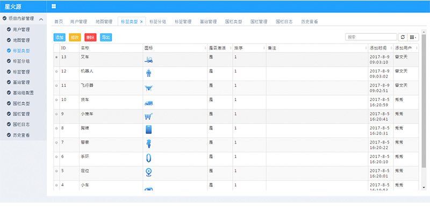
Task: Select the radio button for ID 10
Action: [x=56, y=100]
